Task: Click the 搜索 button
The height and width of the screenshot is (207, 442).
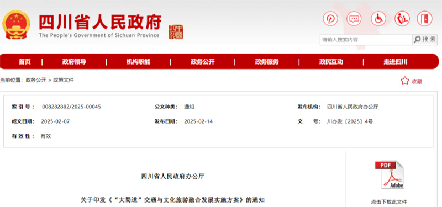Action: 425,40
